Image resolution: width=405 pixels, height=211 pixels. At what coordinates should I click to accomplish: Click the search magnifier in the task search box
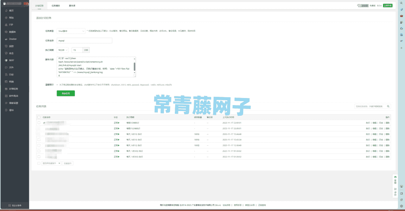point(388,106)
